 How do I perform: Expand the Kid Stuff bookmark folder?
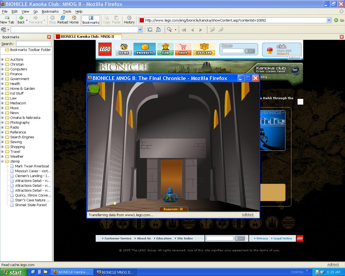[2, 94]
